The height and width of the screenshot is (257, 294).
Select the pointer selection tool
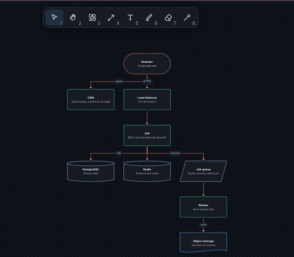pyautogui.click(x=54, y=17)
